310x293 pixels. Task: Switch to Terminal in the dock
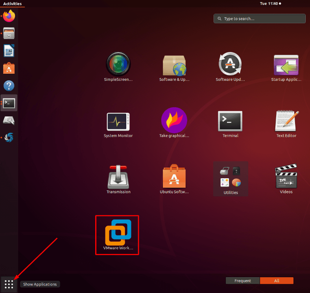(9, 103)
